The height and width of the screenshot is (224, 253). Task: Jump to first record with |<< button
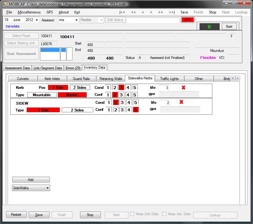(x=122, y=12)
